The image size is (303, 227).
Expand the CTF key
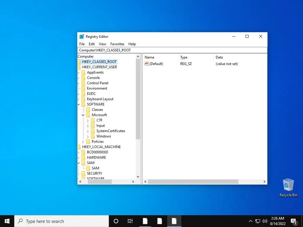[x=88, y=121]
